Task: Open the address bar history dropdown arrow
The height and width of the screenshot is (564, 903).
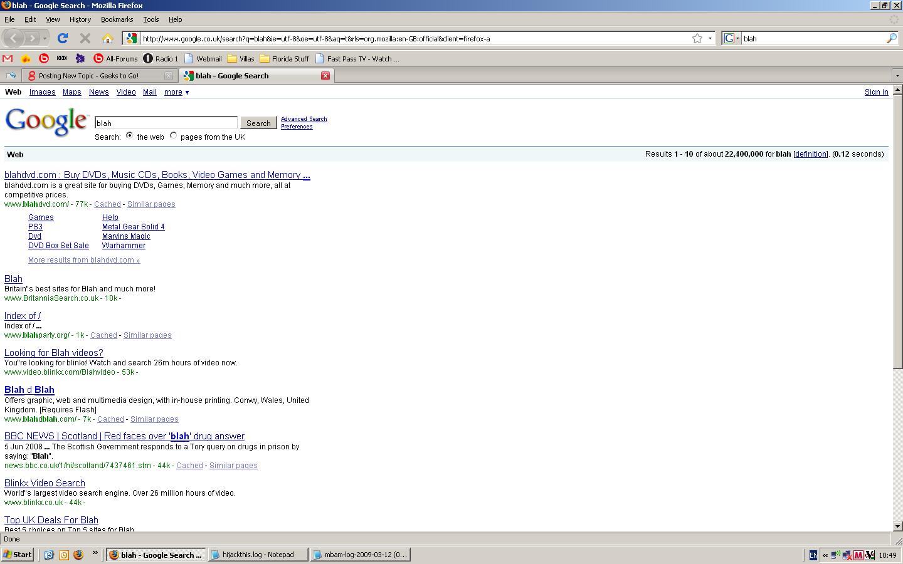Action: pos(710,38)
